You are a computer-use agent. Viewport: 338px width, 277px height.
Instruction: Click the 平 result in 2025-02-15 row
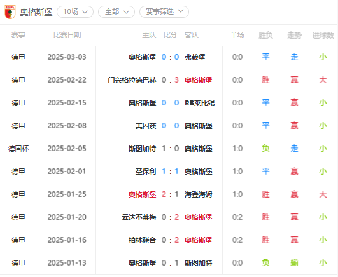[265, 103]
